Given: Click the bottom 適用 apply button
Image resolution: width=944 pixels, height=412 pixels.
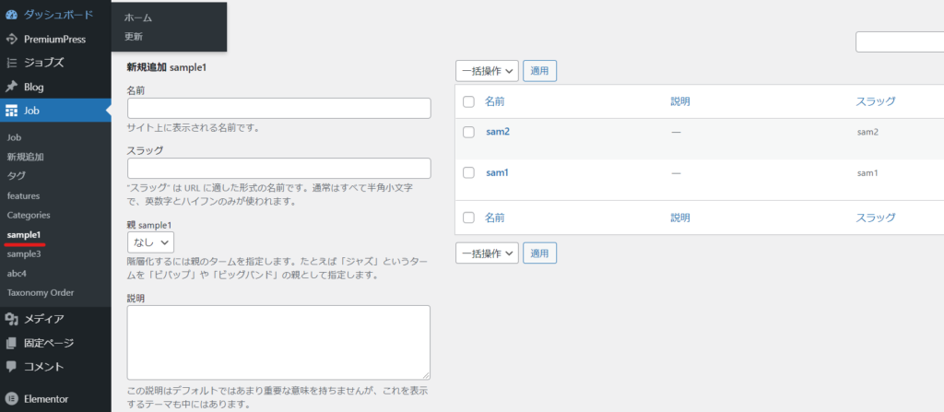Looking at the screenshot, I should (539, 253).
